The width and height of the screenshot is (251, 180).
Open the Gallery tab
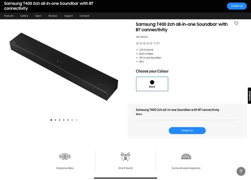[24, 16]
